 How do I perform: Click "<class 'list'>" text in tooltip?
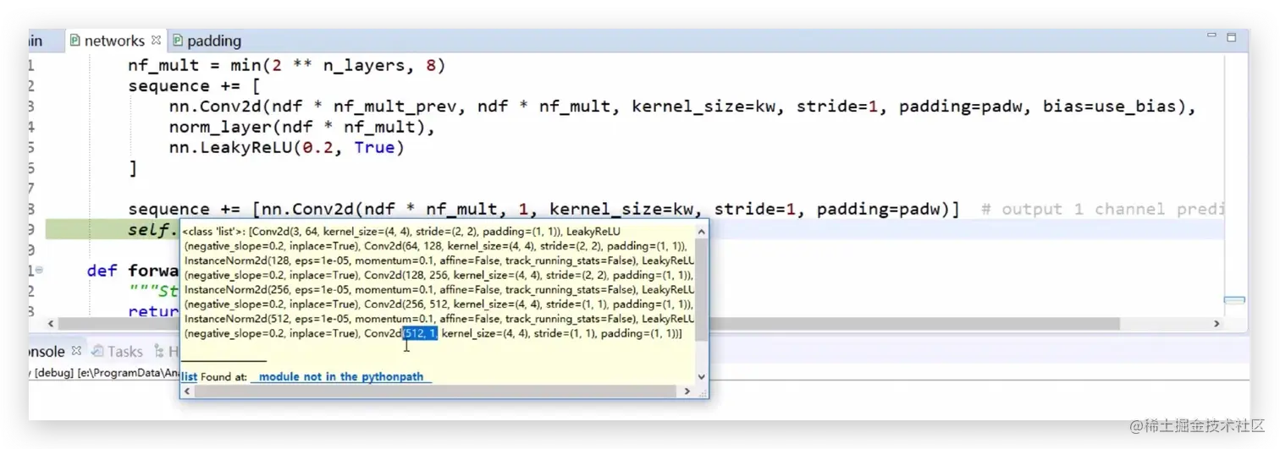[x=214, y=230]
